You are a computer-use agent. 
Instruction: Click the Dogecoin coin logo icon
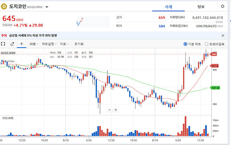[x=4, y=6]
